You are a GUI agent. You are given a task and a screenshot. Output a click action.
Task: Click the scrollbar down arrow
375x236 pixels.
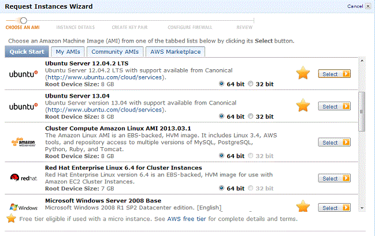pos(362,208)
